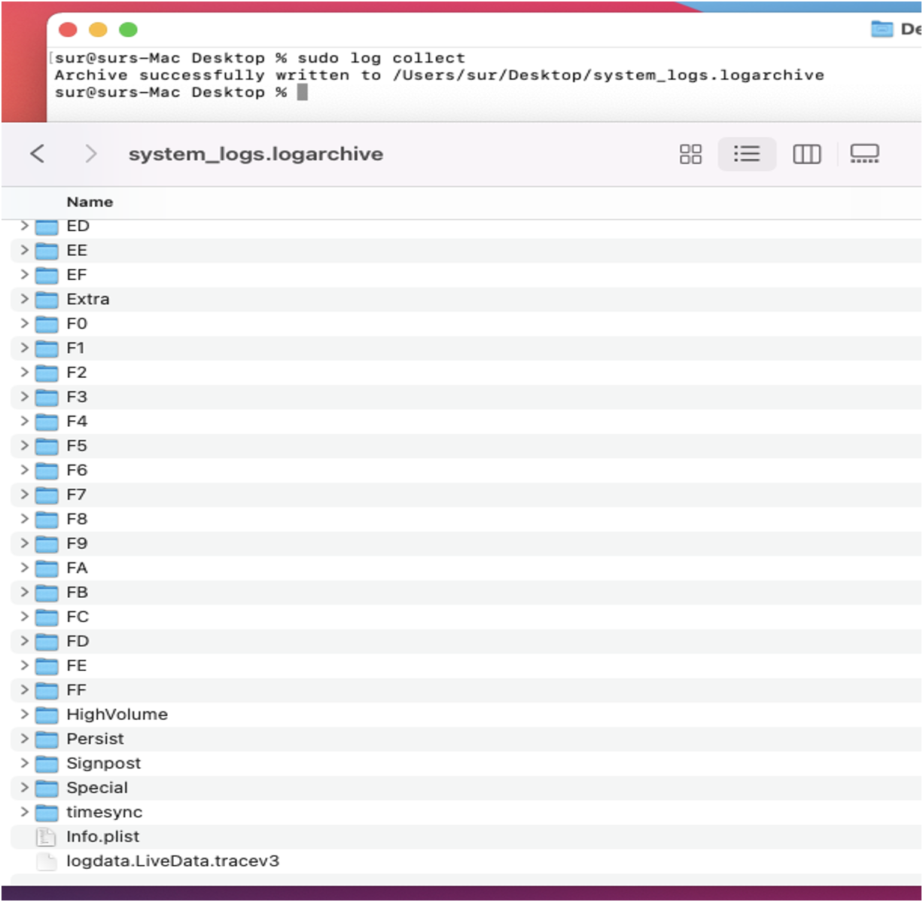The width and height of the screenshot is (923, 902).
Task: Click the Extra folder icon
Action: tap(47, 300)
